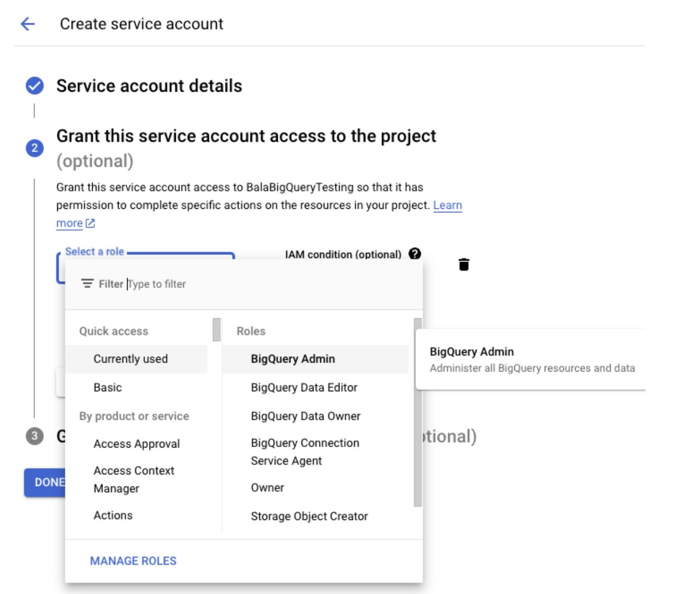This screenshot has height=594, width=679.
Task: Click the Roles column header
Action: click(x=251, y=331)
